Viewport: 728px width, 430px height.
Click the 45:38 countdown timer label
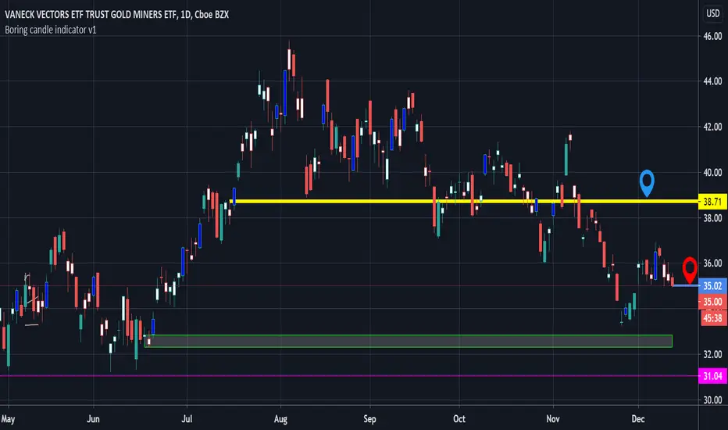coord(712,318)
